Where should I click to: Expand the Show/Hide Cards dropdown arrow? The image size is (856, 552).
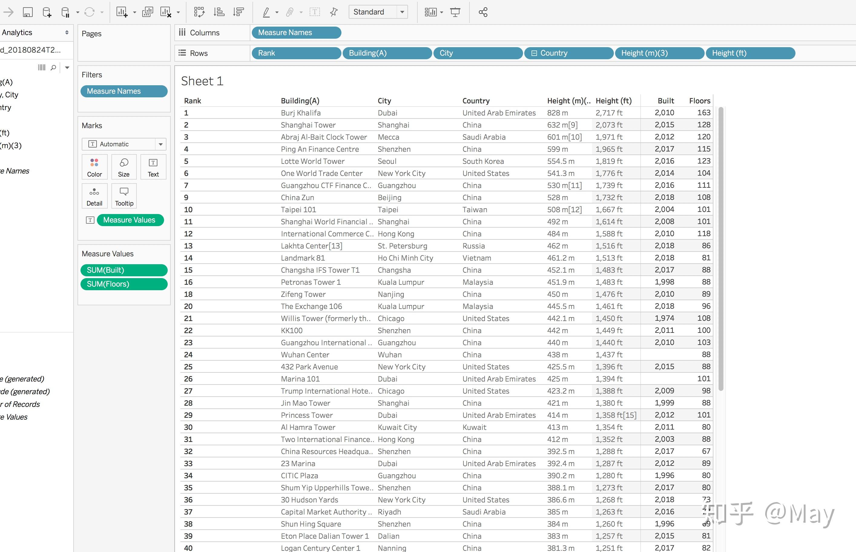[x=442, y=12]
